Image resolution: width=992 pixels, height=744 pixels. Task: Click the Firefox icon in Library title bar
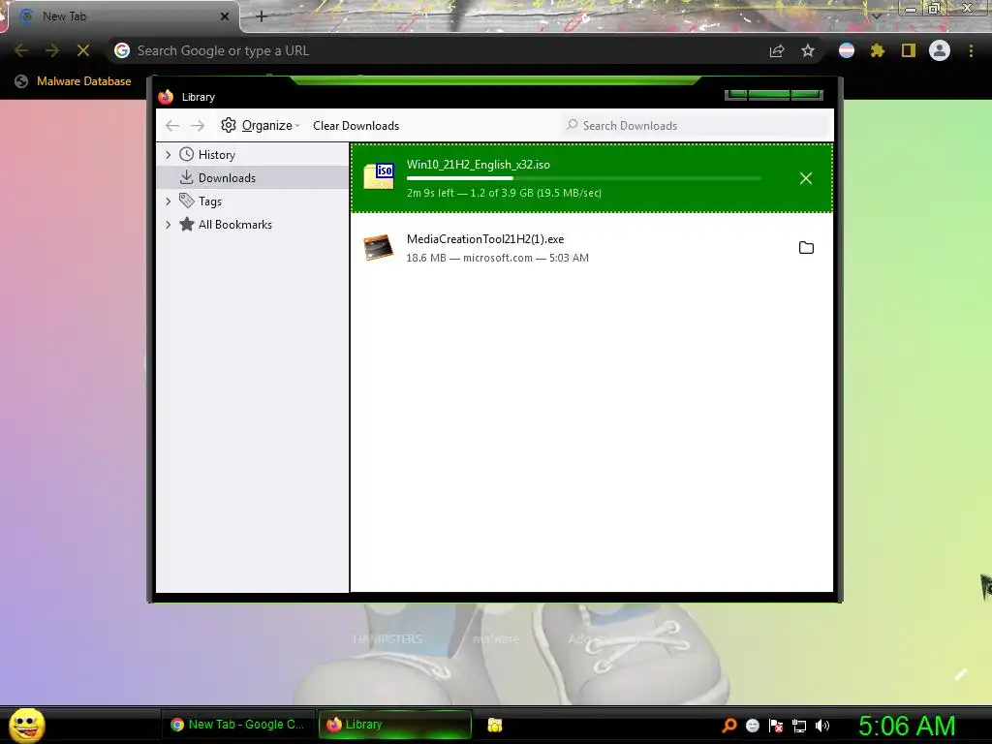[x=167, y=97]
